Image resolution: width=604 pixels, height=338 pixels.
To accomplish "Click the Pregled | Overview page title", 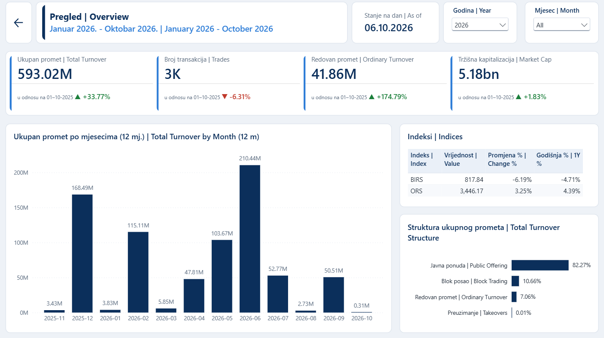I will click(x=89, y=17).
